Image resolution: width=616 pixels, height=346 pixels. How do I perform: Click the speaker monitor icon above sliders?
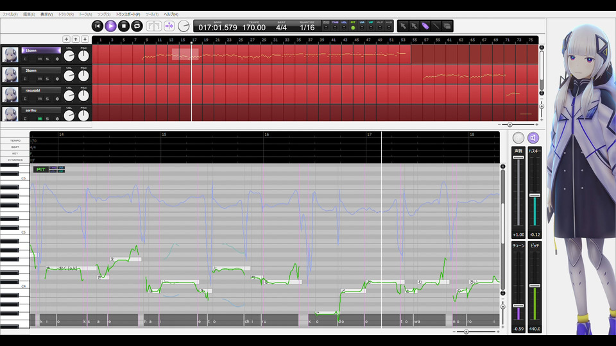(x=533, y=138)
